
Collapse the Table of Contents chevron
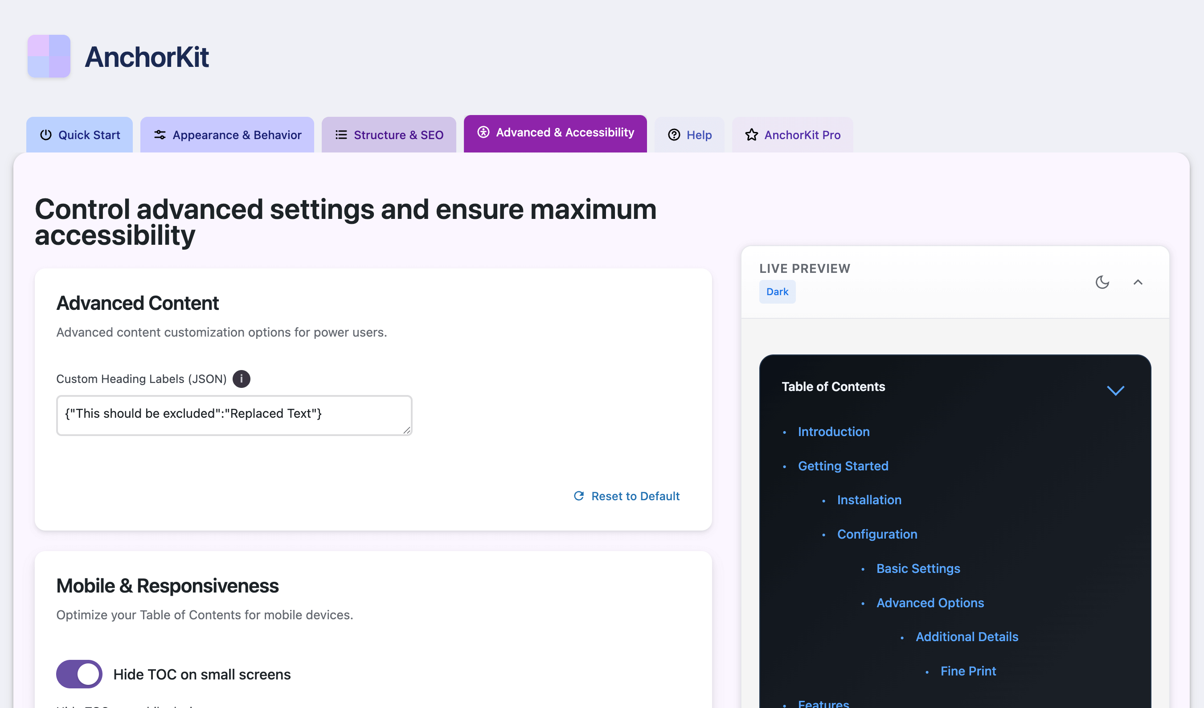pyautogui.click(x=1116, y=391)
